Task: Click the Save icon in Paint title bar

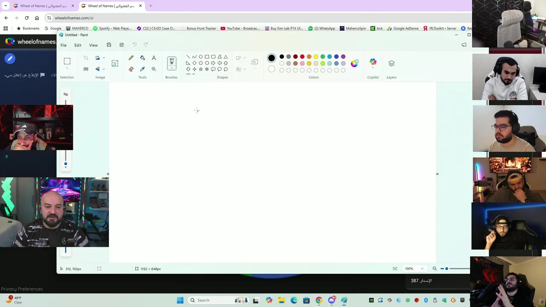Action: pyautogui.click(x=109, y=45)
